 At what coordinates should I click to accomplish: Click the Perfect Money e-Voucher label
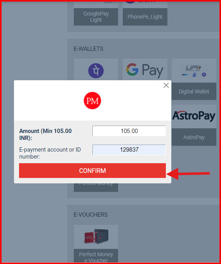96,257
